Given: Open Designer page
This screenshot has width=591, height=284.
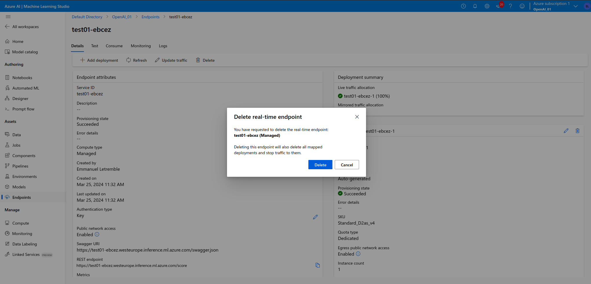Looking at the screenshot, I should point(17,99).
